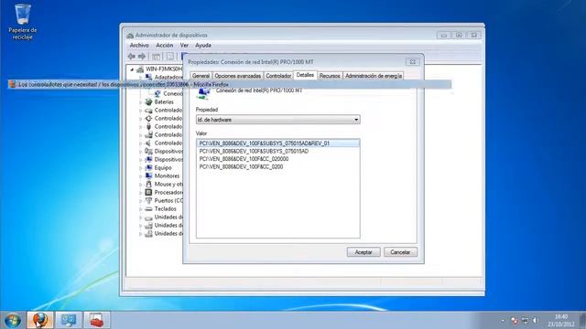Select the Procesadores chip icon
586x329 pixels.
point(148,192)
